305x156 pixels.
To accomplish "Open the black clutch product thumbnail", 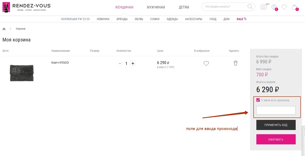I will pos(22,73).
